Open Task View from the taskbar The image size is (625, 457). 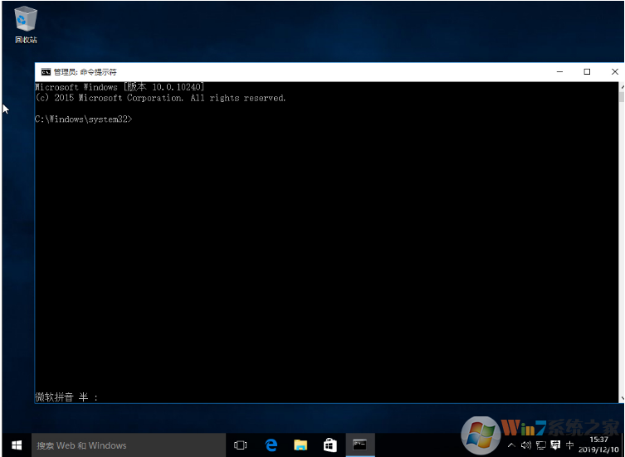[x=241, y=445]
